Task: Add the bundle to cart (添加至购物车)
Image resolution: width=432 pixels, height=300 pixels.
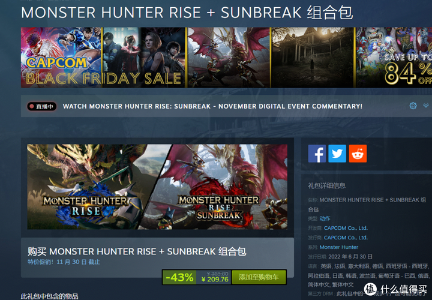Action: pos(259,277)
